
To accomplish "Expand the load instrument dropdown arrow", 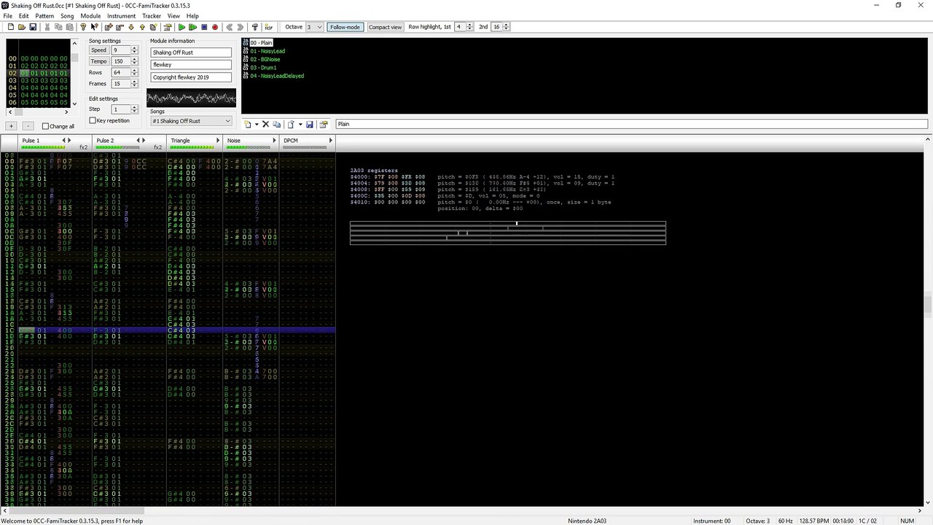I will coord(300,124).
